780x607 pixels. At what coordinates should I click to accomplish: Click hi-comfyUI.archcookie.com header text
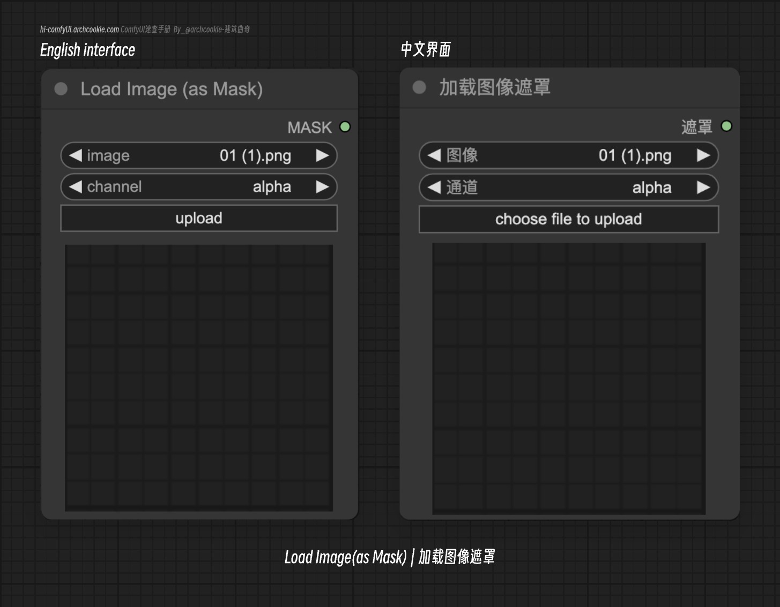coord(79,29)
